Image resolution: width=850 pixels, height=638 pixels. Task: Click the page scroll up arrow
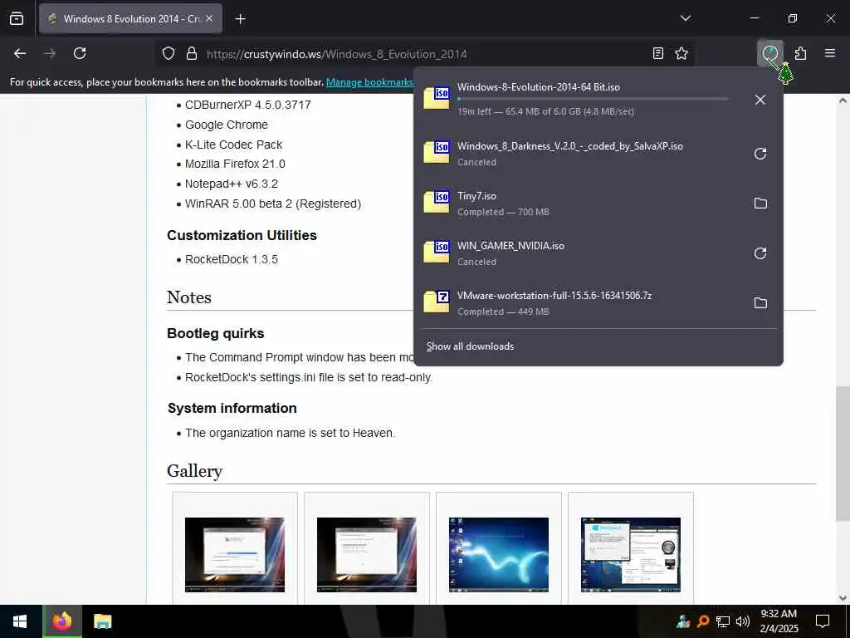point(843,101)
